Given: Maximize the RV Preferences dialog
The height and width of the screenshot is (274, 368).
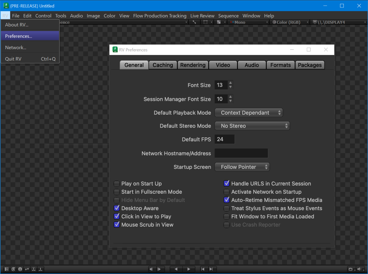Looking at the screenshot, I should (x=309, y=50).
